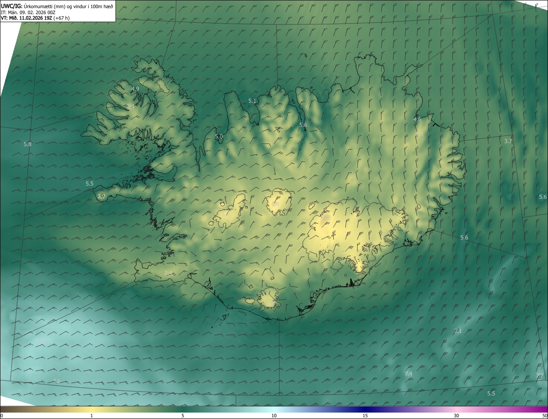Viewport: 548px width, 419px height.
Task: Click the colorbar tick label 50
Action: click(x=545, y=416)
